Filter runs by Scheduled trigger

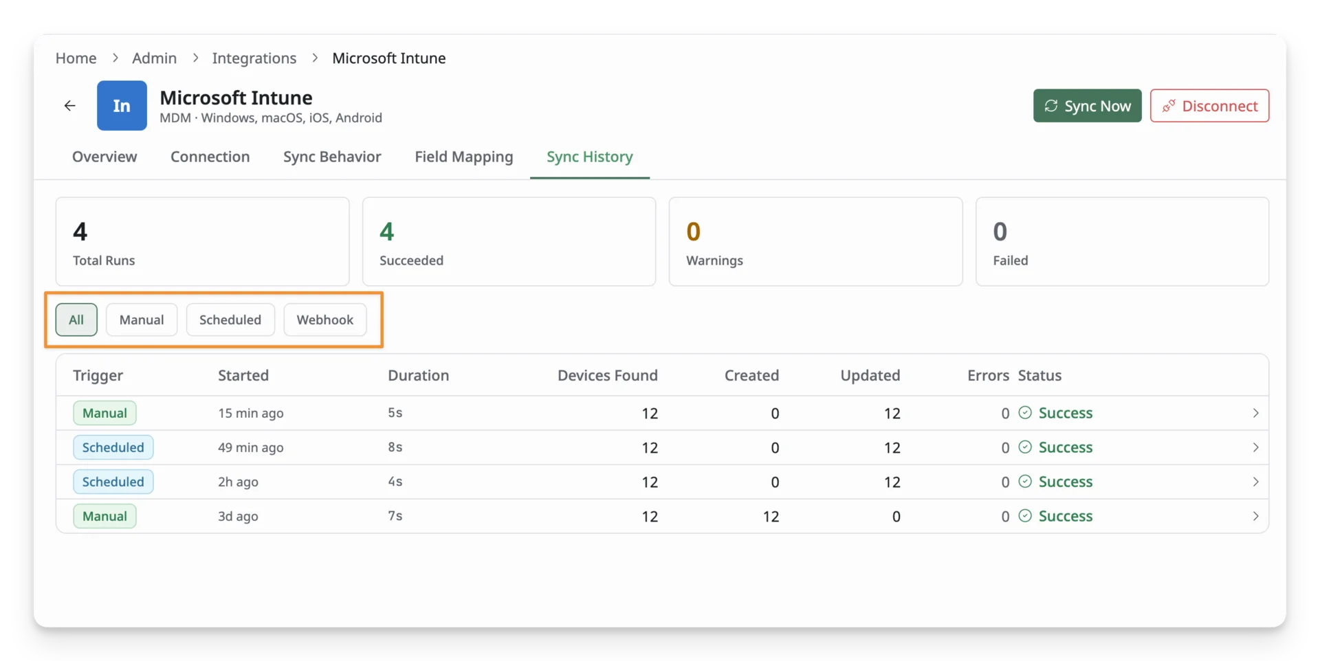click(230, 320)
